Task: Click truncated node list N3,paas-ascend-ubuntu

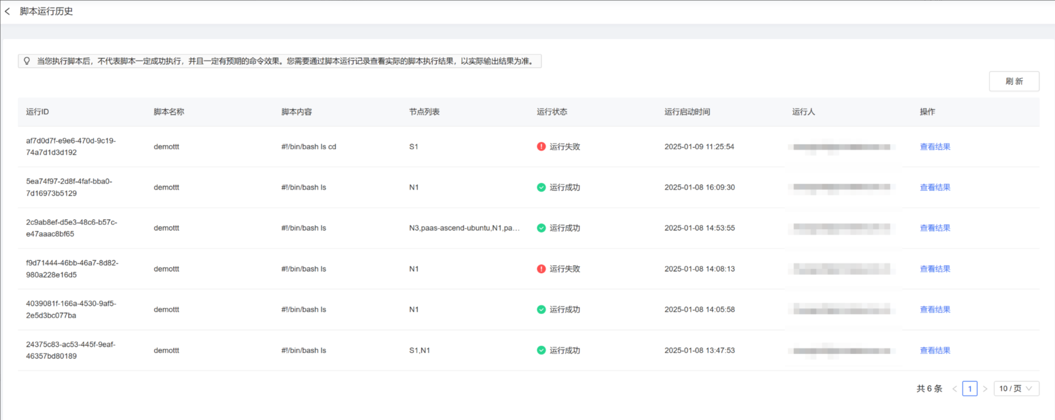Action: pyautogui.click(x=464, y=228)
